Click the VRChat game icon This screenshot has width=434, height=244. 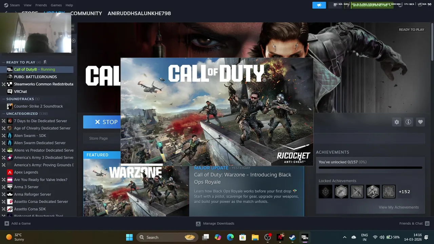click(x=10, y=91)
